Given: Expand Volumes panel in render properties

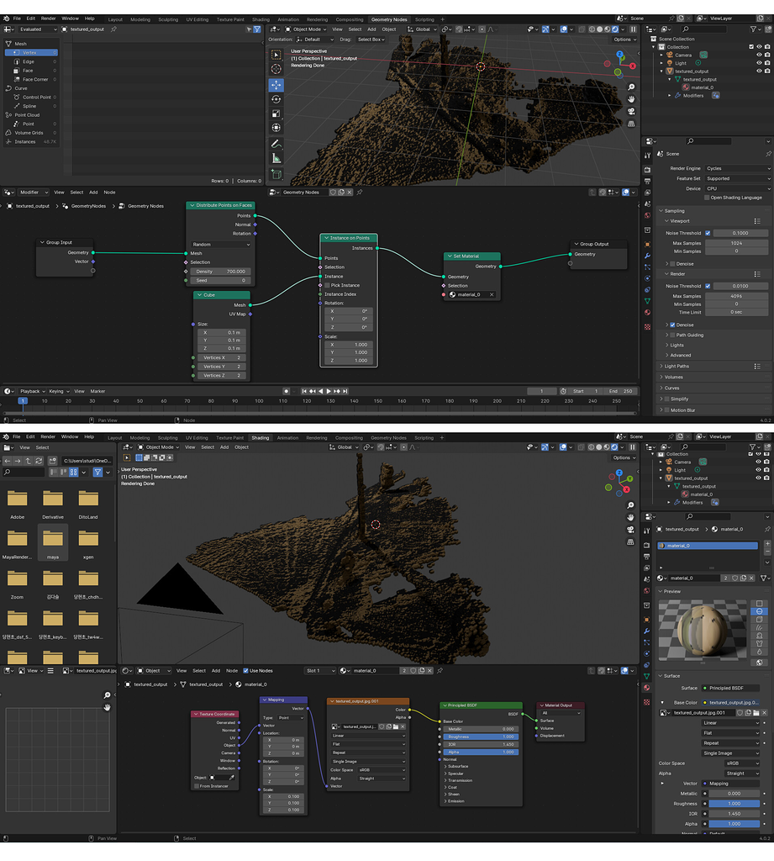Looking at the screenshot, I should 673,378.
